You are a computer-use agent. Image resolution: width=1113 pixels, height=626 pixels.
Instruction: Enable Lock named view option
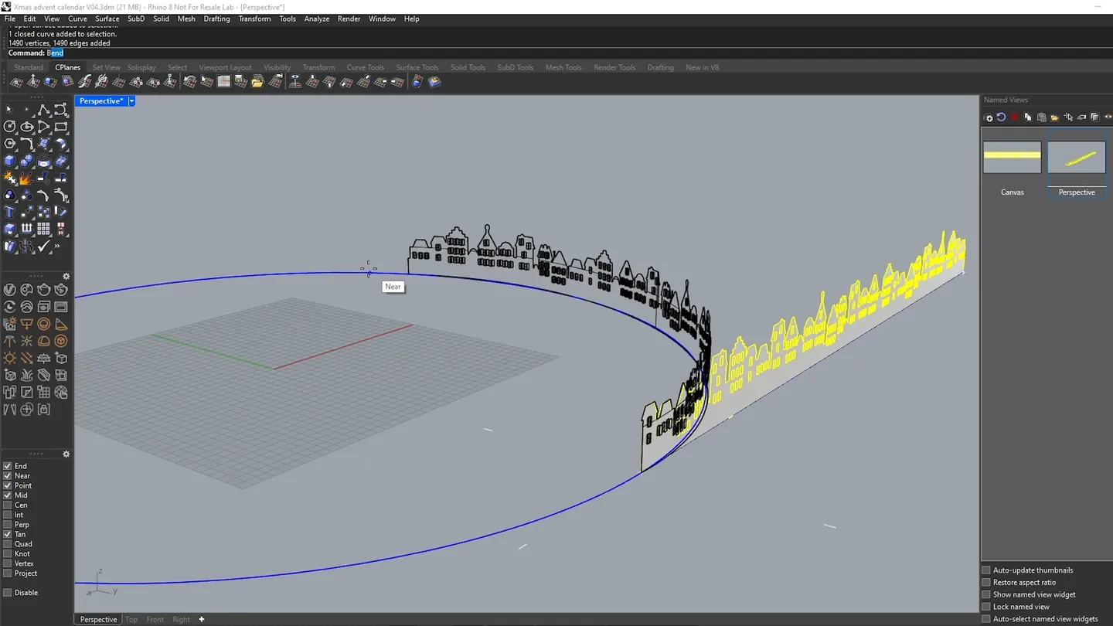(x=986, y=606)
